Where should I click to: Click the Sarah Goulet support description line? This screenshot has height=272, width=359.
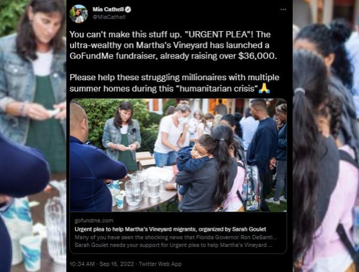(174, 245)
